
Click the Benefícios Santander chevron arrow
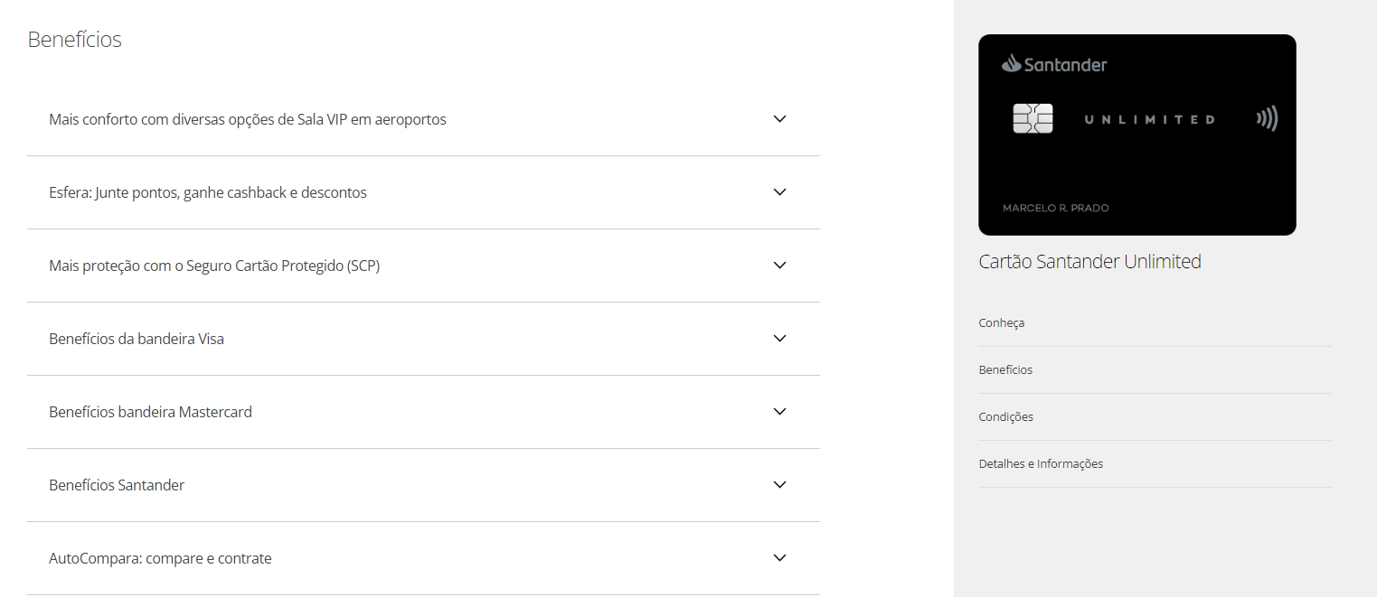[x=780, y=485]
